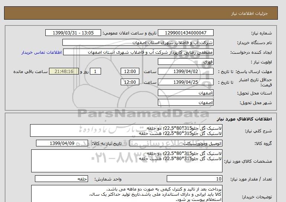Click the توضیحات خریدار label

tap(257, 197)
